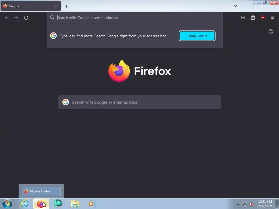Viewport: 279px width, 209px height.
Task: Open Windows Explorer folder on taskbar
Action: 75,204
